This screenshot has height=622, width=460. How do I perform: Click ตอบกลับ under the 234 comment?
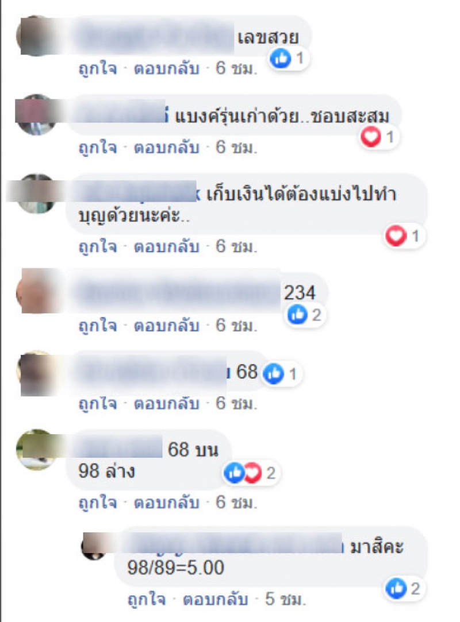(x=166, y=325)
